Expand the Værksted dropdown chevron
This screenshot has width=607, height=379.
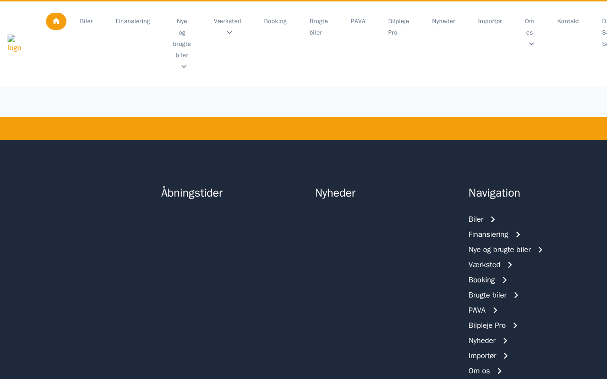[x=230, y=33]
